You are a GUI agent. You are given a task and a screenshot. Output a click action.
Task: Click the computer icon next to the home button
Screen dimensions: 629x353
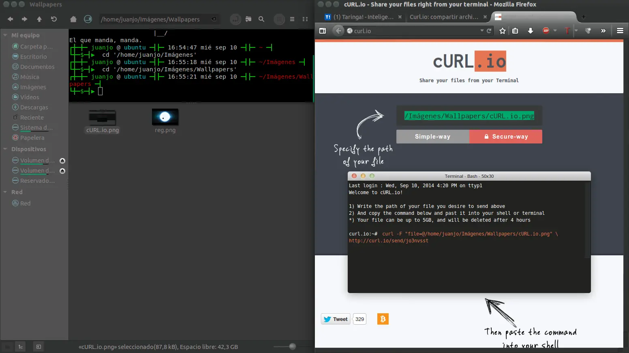pos(88,19)
